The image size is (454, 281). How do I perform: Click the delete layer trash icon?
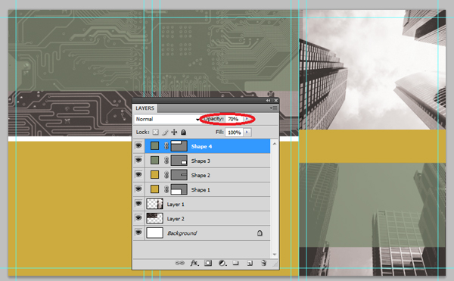tap(263, 263)
